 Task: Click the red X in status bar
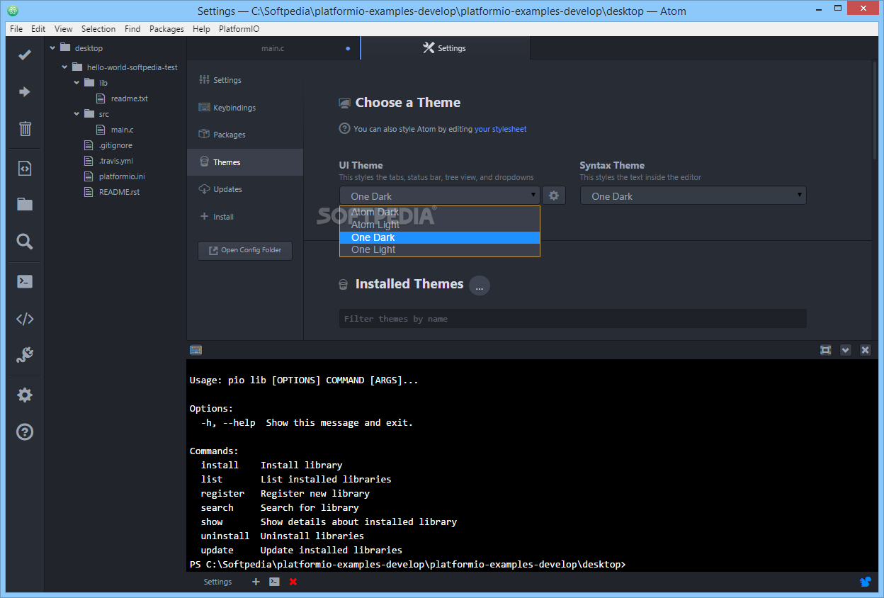click(293, 582)
